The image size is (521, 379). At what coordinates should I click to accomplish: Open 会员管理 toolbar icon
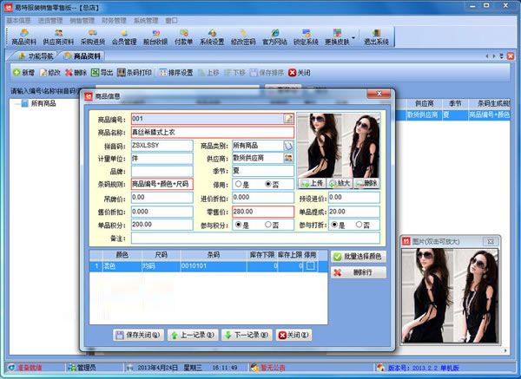(x=124, y=36)
